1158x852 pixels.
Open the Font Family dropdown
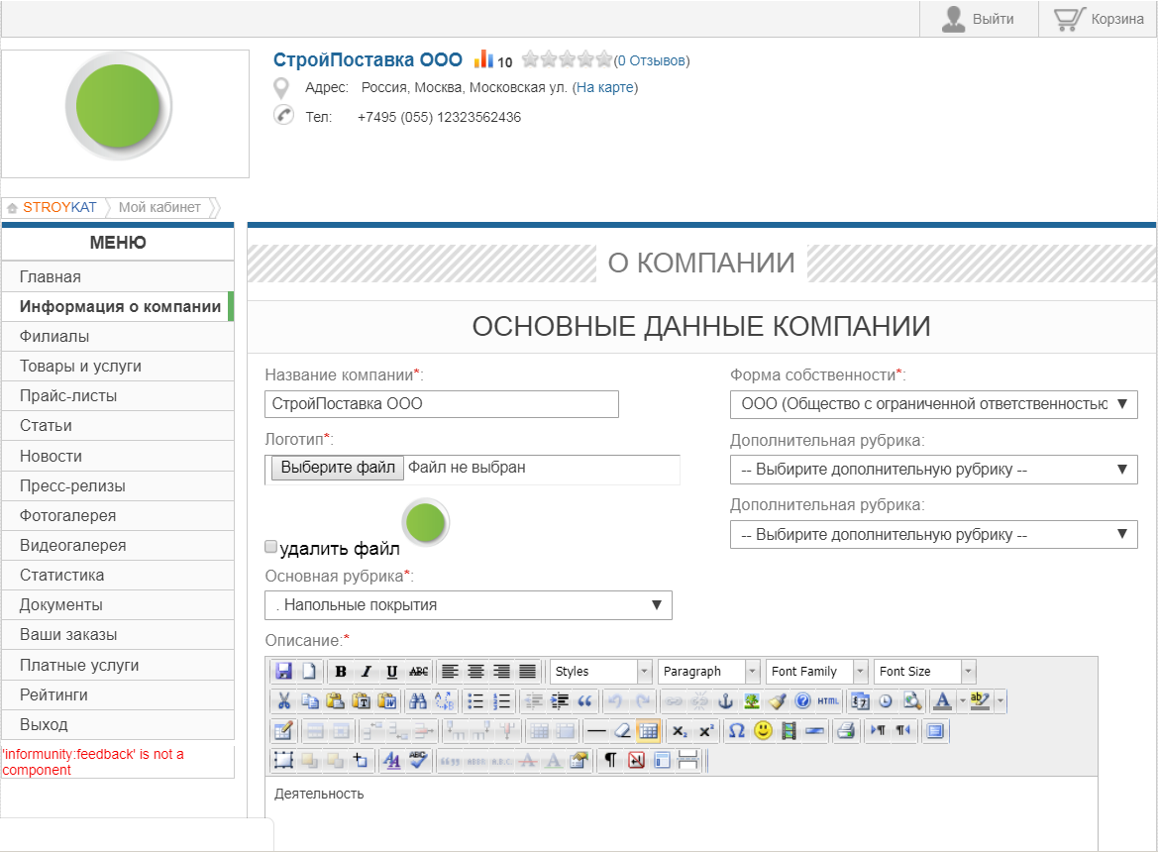click(x=816, y=672)
